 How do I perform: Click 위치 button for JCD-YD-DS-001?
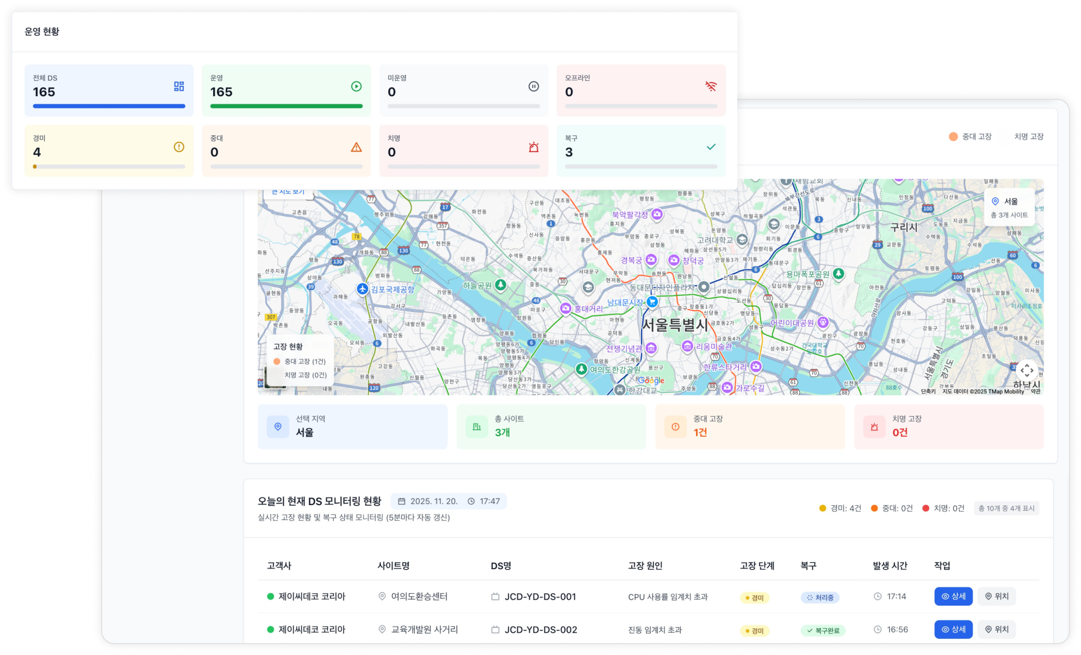pos(997,596)
